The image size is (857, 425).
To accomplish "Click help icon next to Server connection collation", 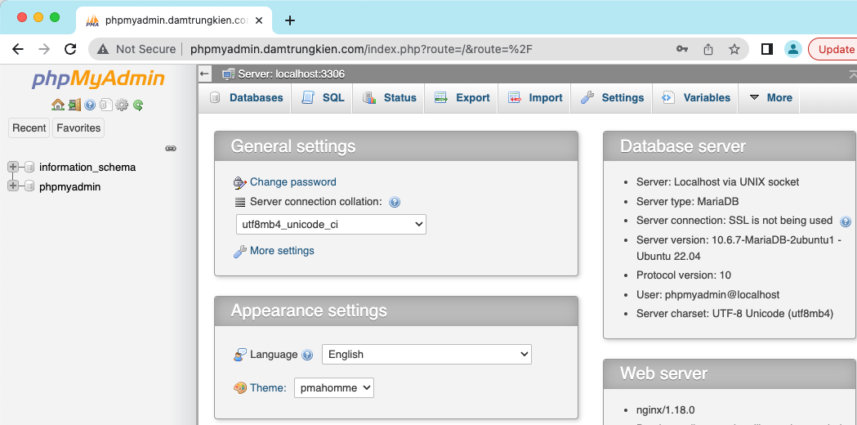I will click(395, 203).
